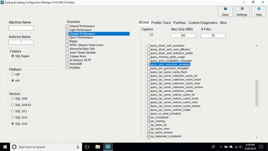Check the query_pre_execution_showplan event
Image resolution: width=268 pixels, height=151 pixels.
click(149, 68)
